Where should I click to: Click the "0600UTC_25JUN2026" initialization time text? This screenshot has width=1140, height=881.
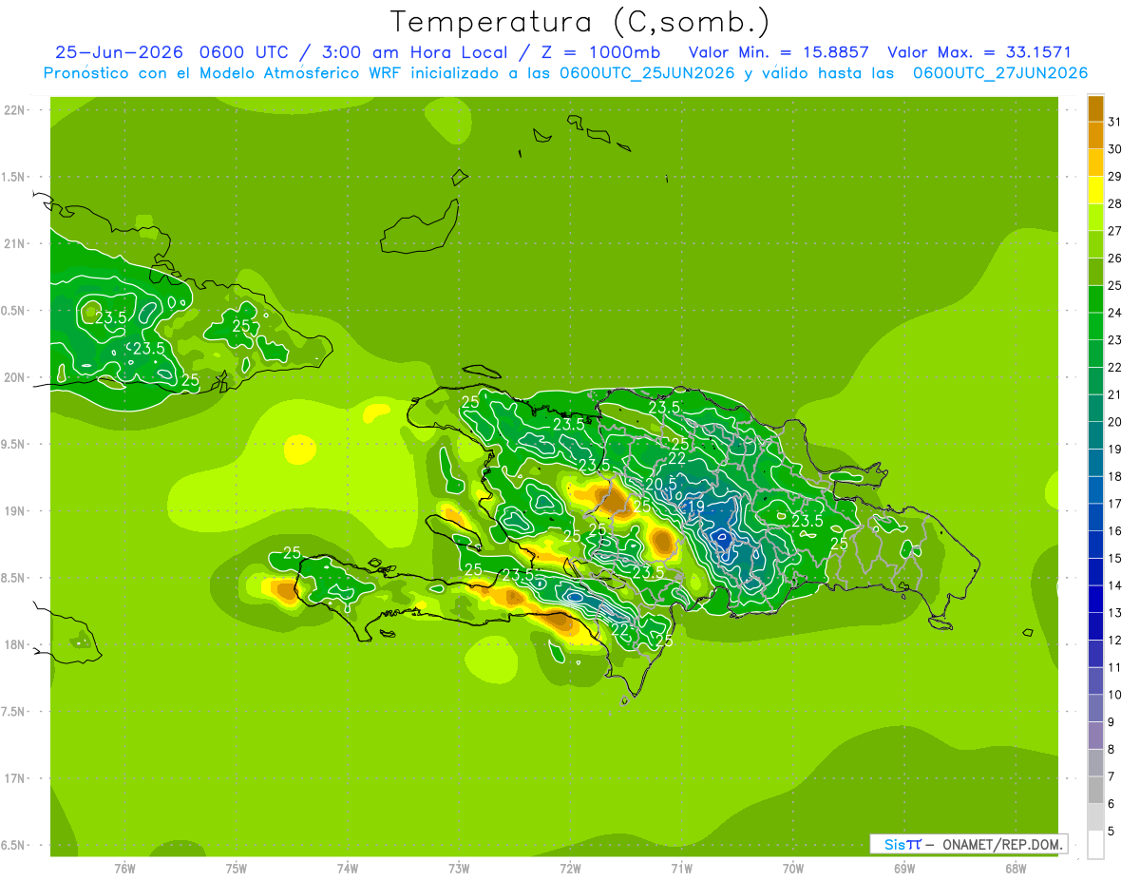tap(647, 73)
